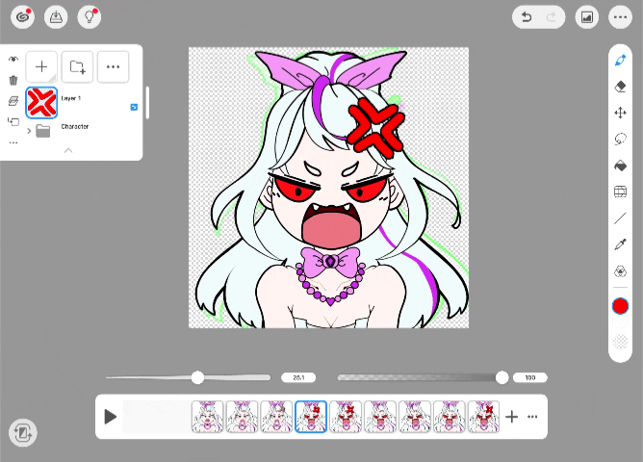This screenshot has height=462, width=643.
Task: Select the fifth frame thumbnail
Action: 346,417
